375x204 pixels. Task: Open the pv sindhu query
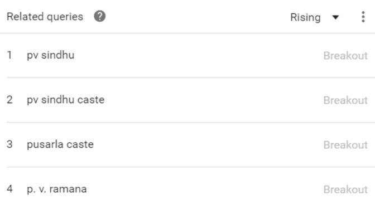click(x=51, y=55)
